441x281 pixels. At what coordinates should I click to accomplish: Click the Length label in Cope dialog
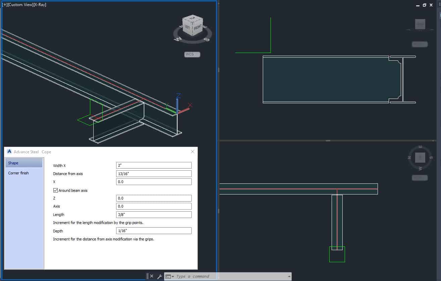pos(58,215)
